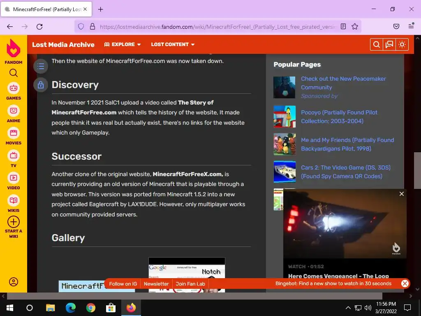The image size is (421, 316).
Task: Open the Wikis section icon
Action: coord(14,200)
